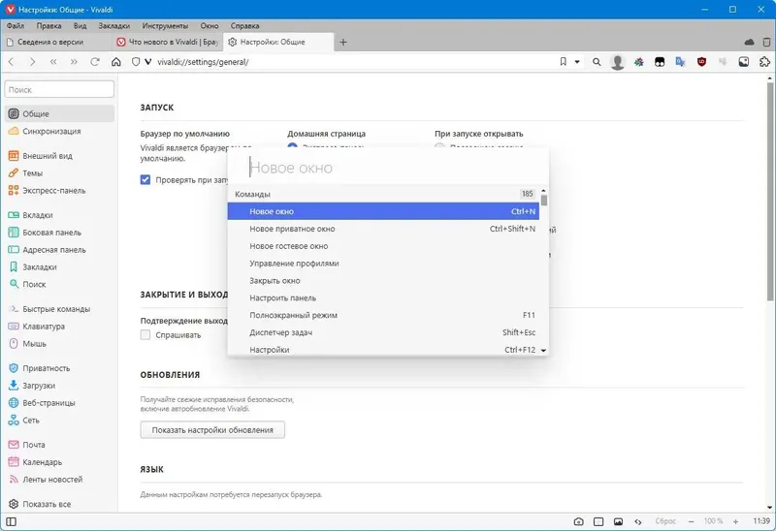776x531 pixels.
Task: Click 'Показать все' in settings sidebar
Action: [x=59, y=504]
